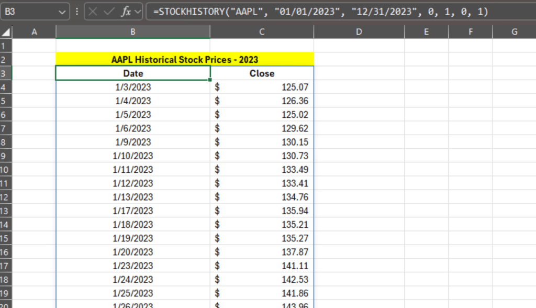Select column C header
The image size is (536, 308).
click(x=262, y=32)
